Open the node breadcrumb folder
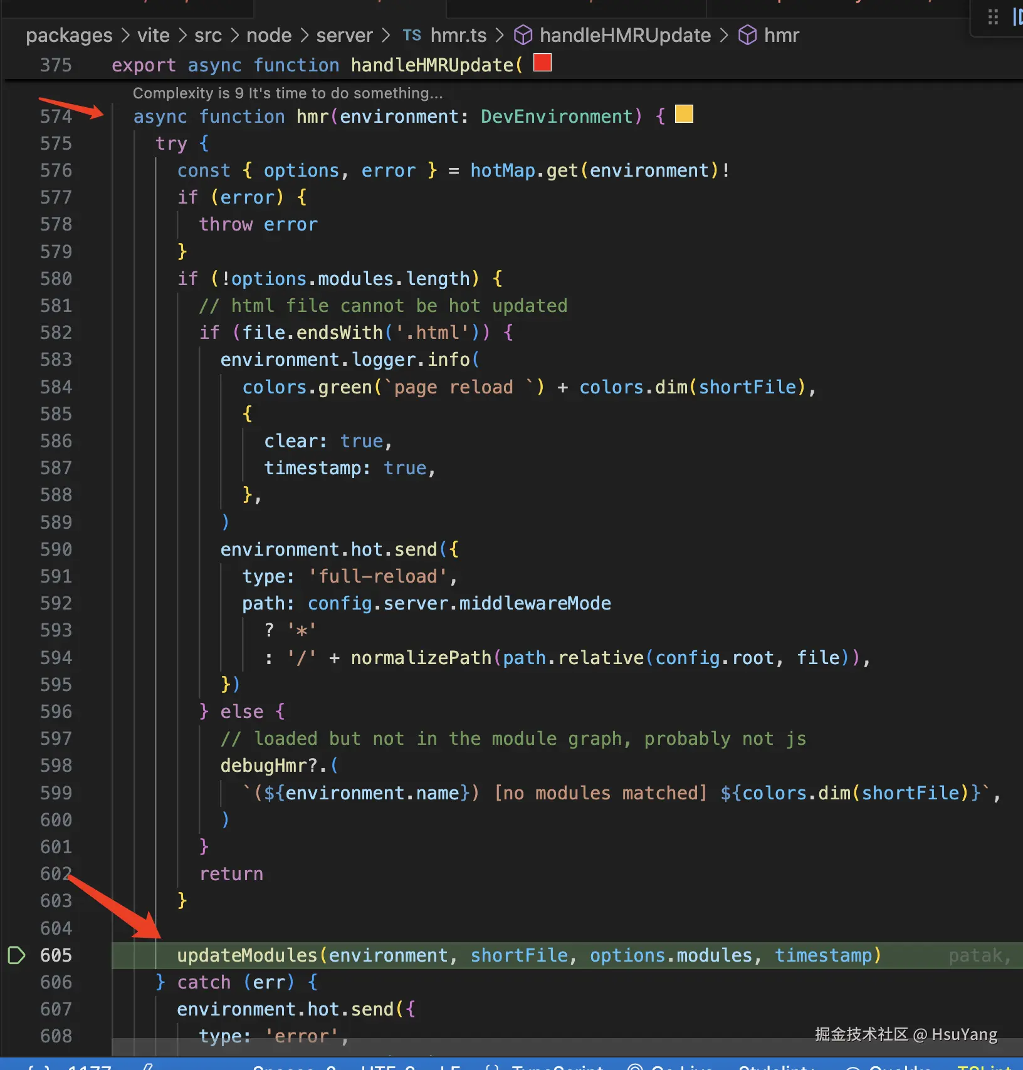 (x=269, y=35)
